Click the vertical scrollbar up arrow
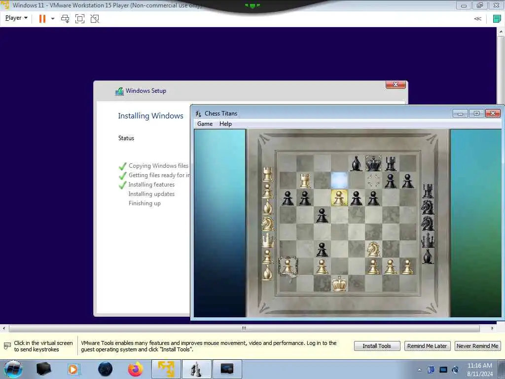This screenshot has width=505, height=379. (501, 32)
